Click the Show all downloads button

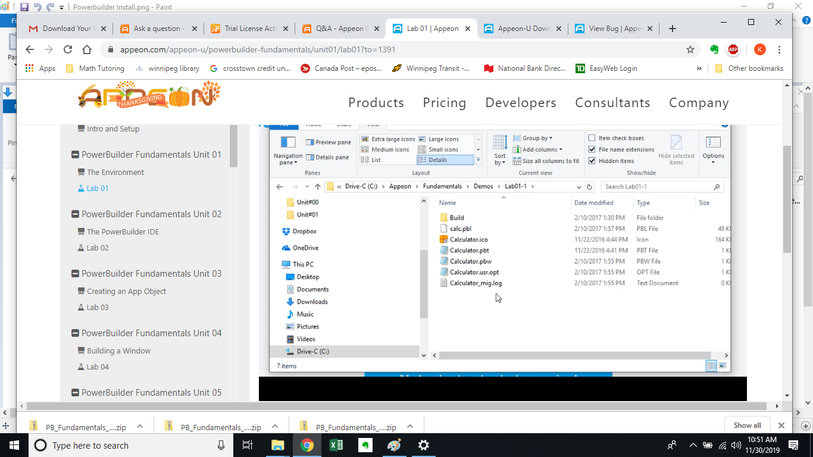747,425
